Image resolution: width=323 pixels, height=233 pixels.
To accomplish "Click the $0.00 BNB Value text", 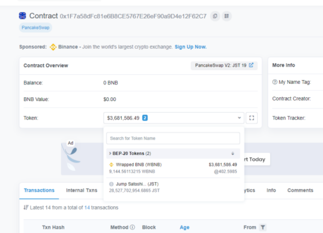I will pos(110,99).
